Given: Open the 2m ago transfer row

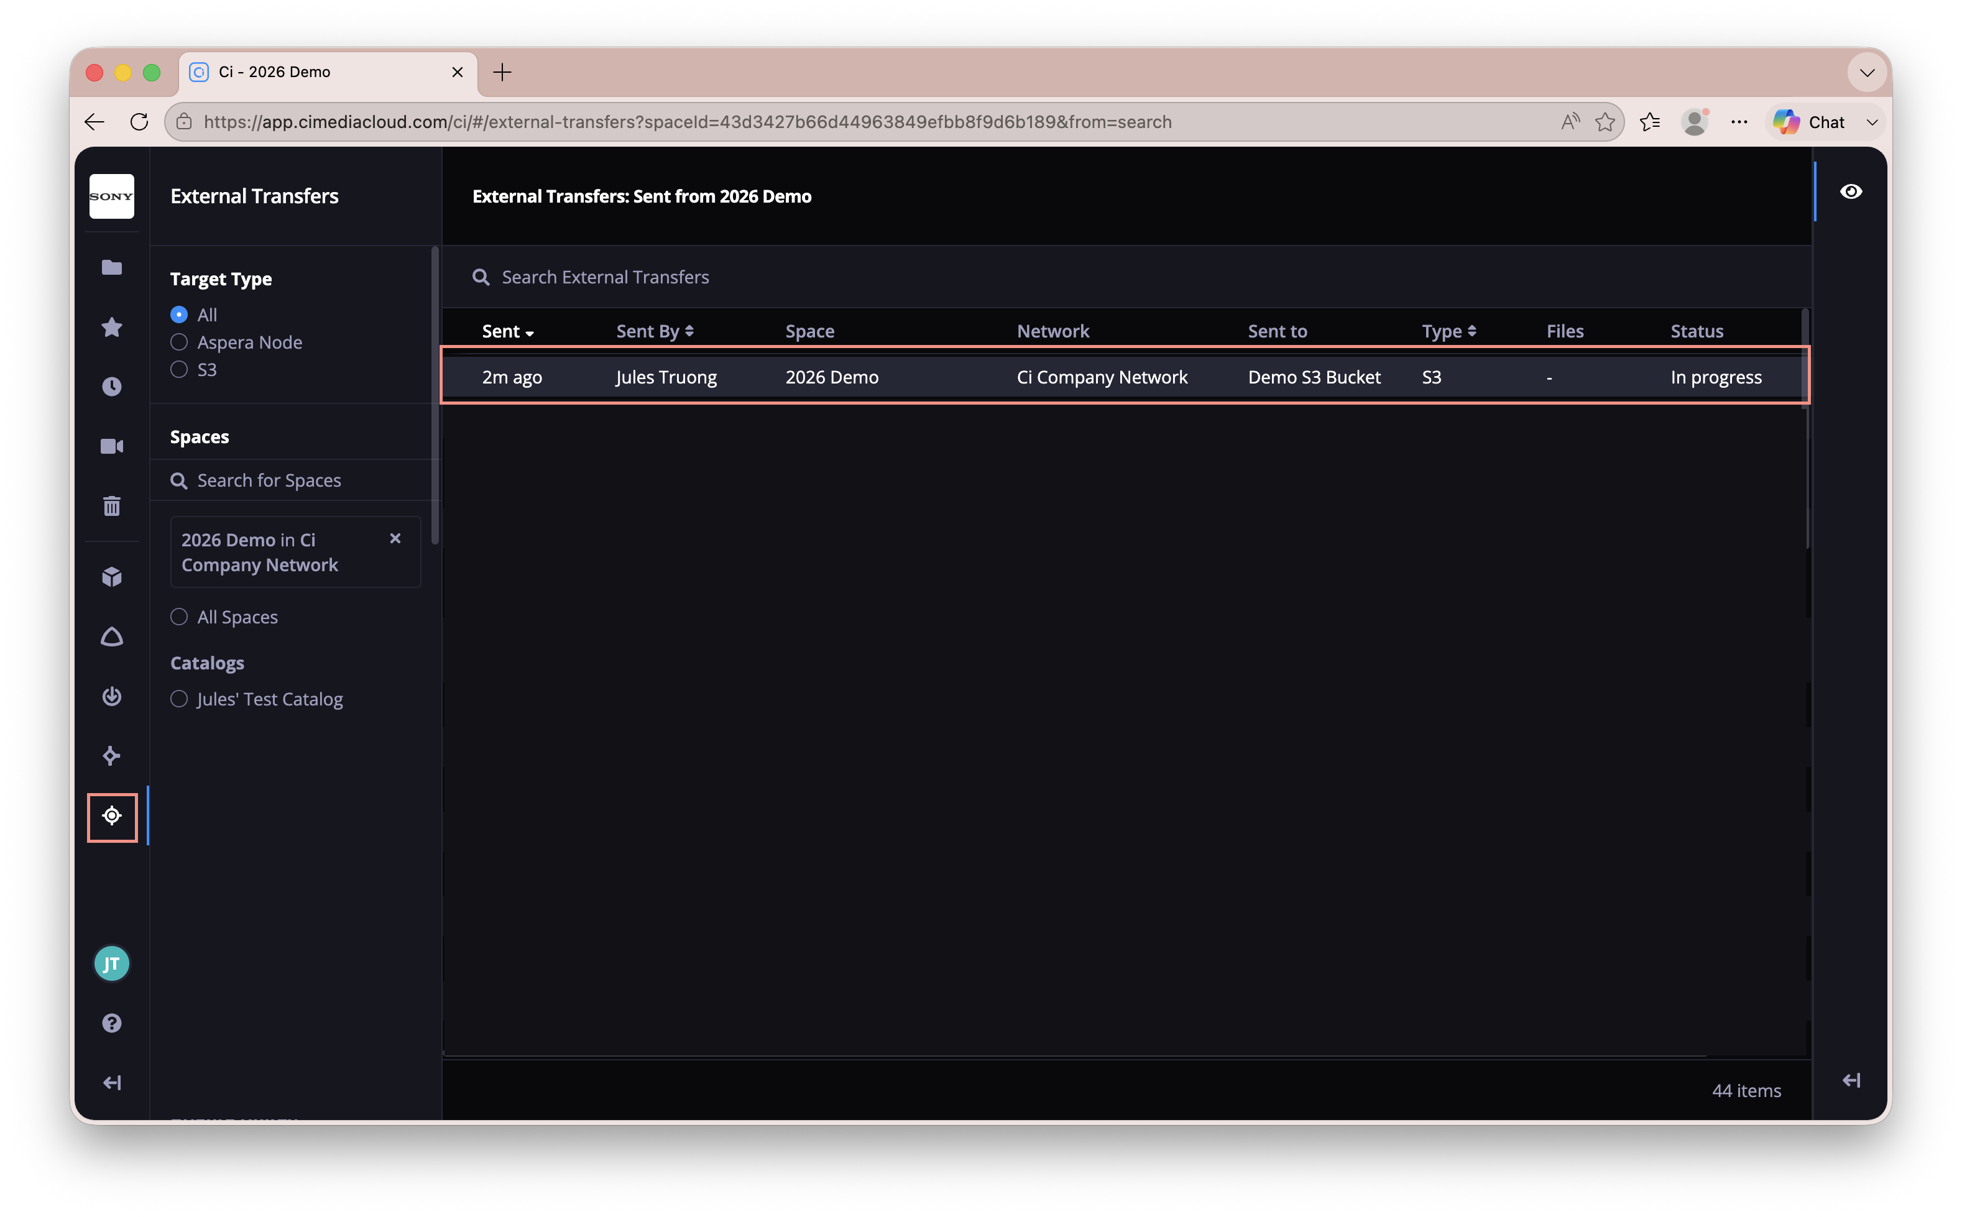Looking at the screenshot, I should (1124, 377).
